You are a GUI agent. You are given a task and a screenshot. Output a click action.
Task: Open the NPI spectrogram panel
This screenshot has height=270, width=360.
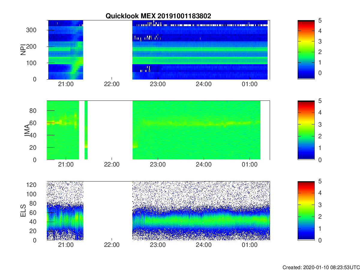pyautogui.click(x=158, y=50)
